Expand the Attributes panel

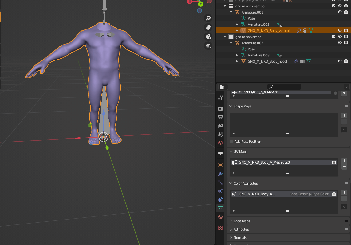pyautogui.click(x=231, y=229)
